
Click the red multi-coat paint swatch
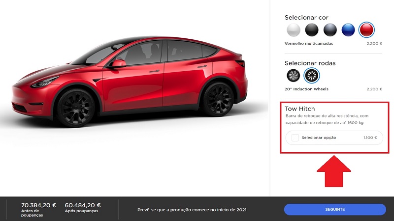(366, 30)
